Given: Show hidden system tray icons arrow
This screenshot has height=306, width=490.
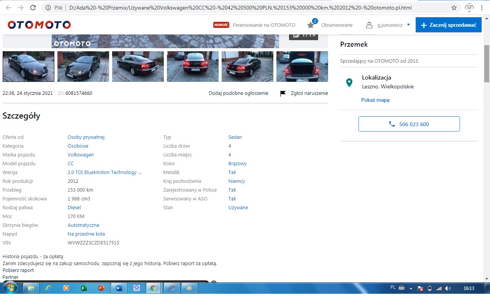Looking at the screenshot, I should (411, 288).
